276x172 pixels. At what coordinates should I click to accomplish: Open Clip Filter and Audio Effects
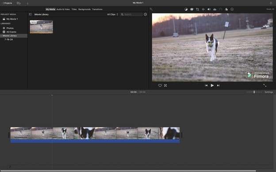coord(226,9)
